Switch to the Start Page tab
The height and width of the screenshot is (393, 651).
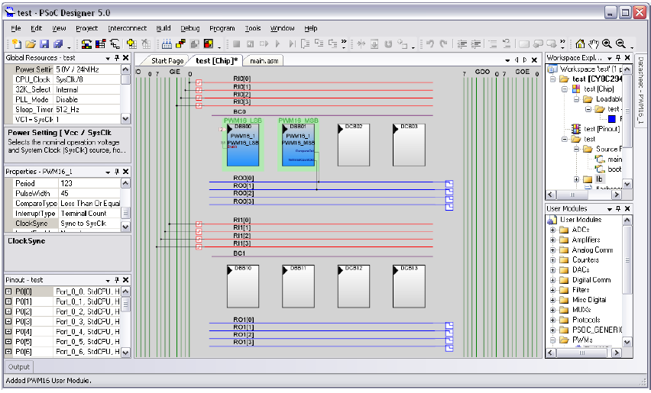click(x=167, y=60)
